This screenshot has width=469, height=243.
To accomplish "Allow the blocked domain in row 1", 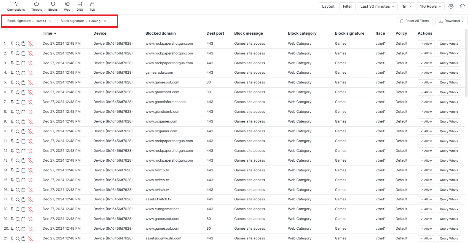I will coord(426,44).
